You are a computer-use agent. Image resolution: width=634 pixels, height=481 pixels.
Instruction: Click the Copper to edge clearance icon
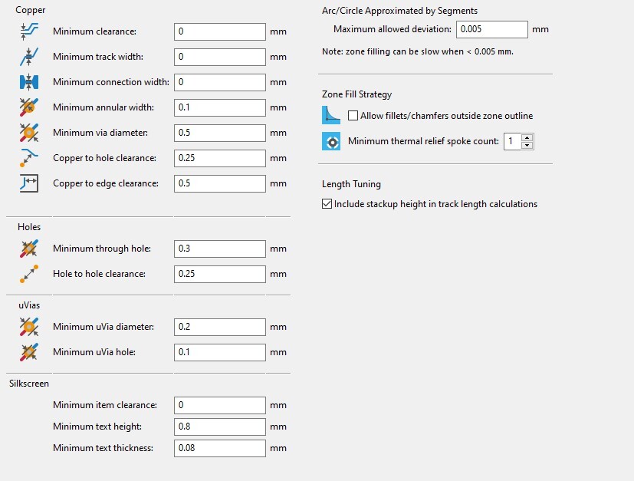point(29,183)
